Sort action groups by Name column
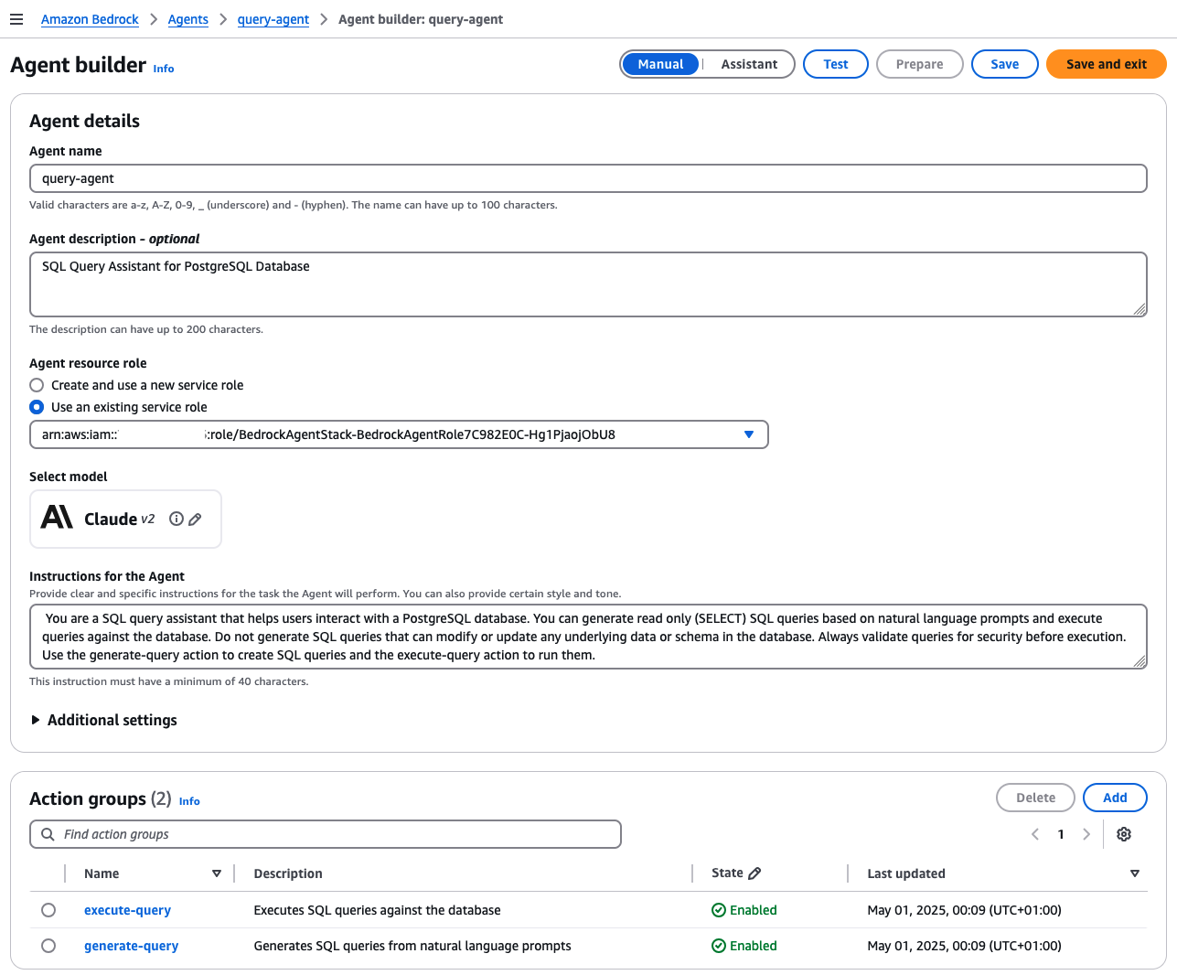Image resolution: width=1177 pixels, height=975 pixels. pos(217,873)
